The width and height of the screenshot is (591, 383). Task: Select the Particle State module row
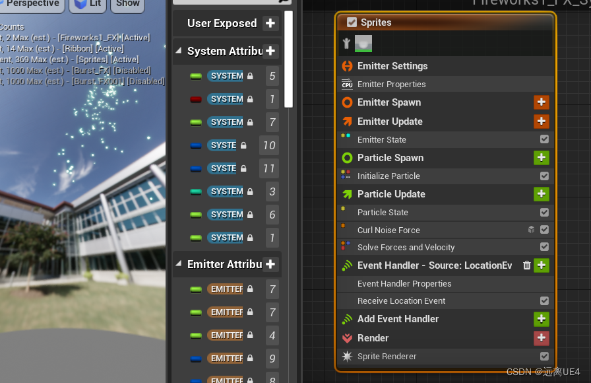coord(446,212)
